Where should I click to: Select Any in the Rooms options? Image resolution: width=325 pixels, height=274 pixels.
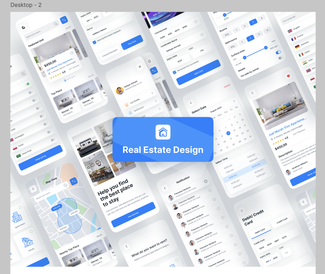[x=227, y=34]
